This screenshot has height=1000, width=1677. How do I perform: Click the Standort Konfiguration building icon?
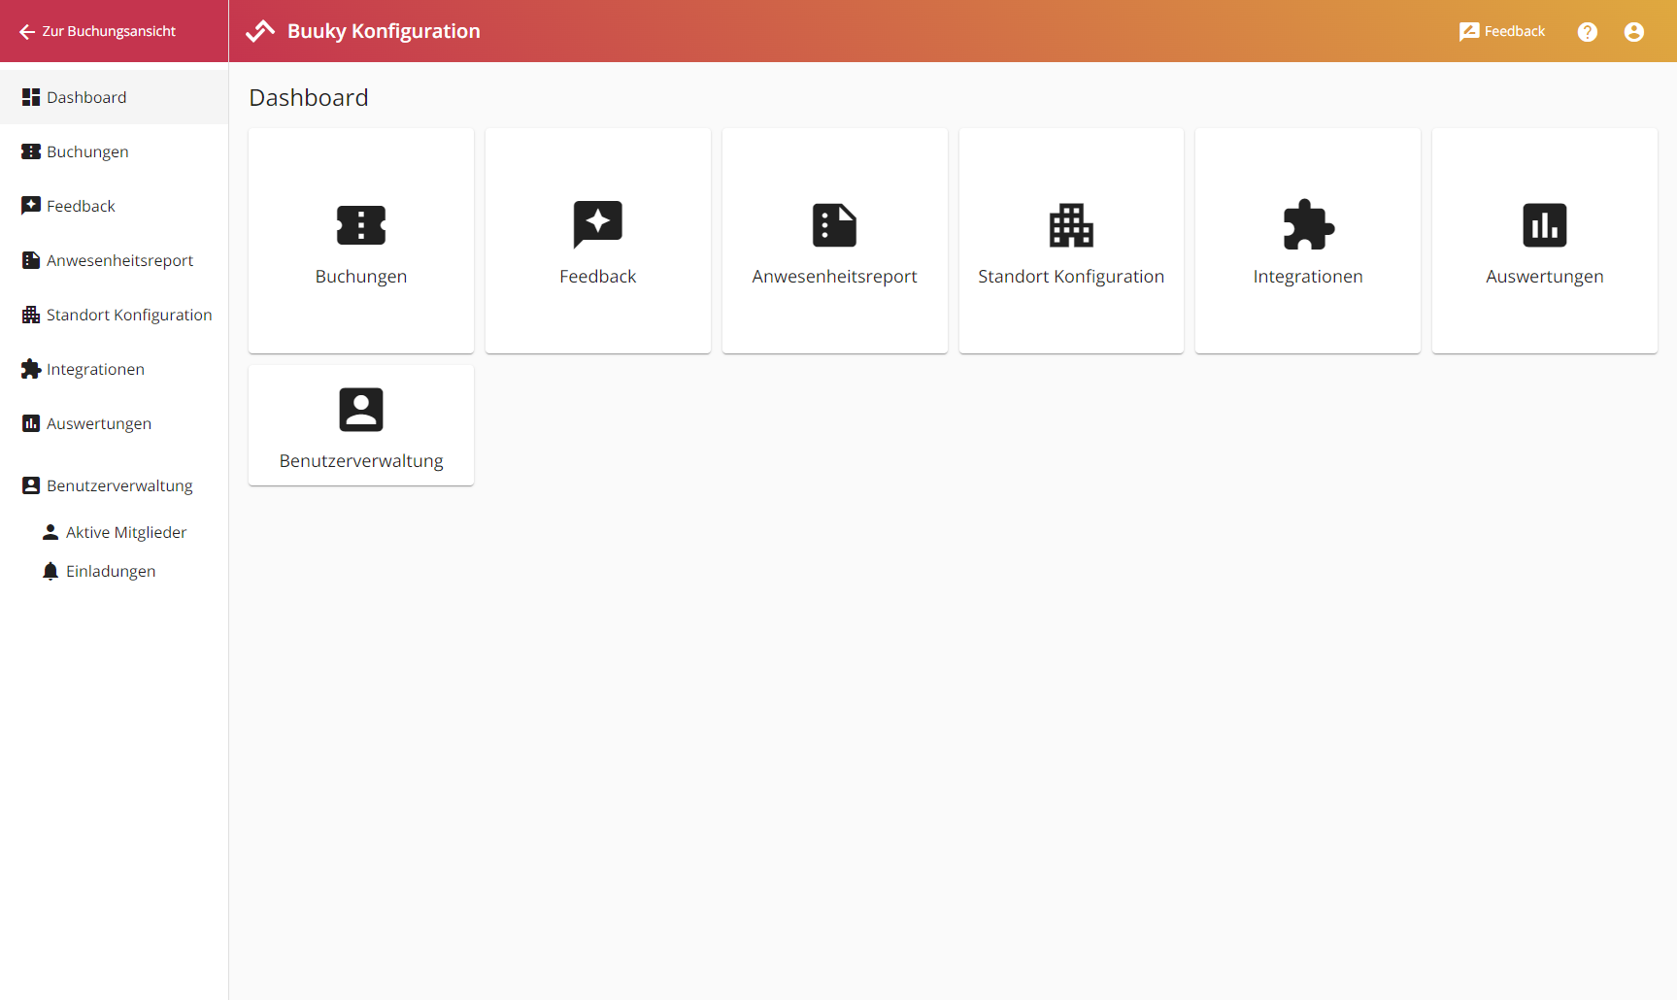coord(1071,225)
